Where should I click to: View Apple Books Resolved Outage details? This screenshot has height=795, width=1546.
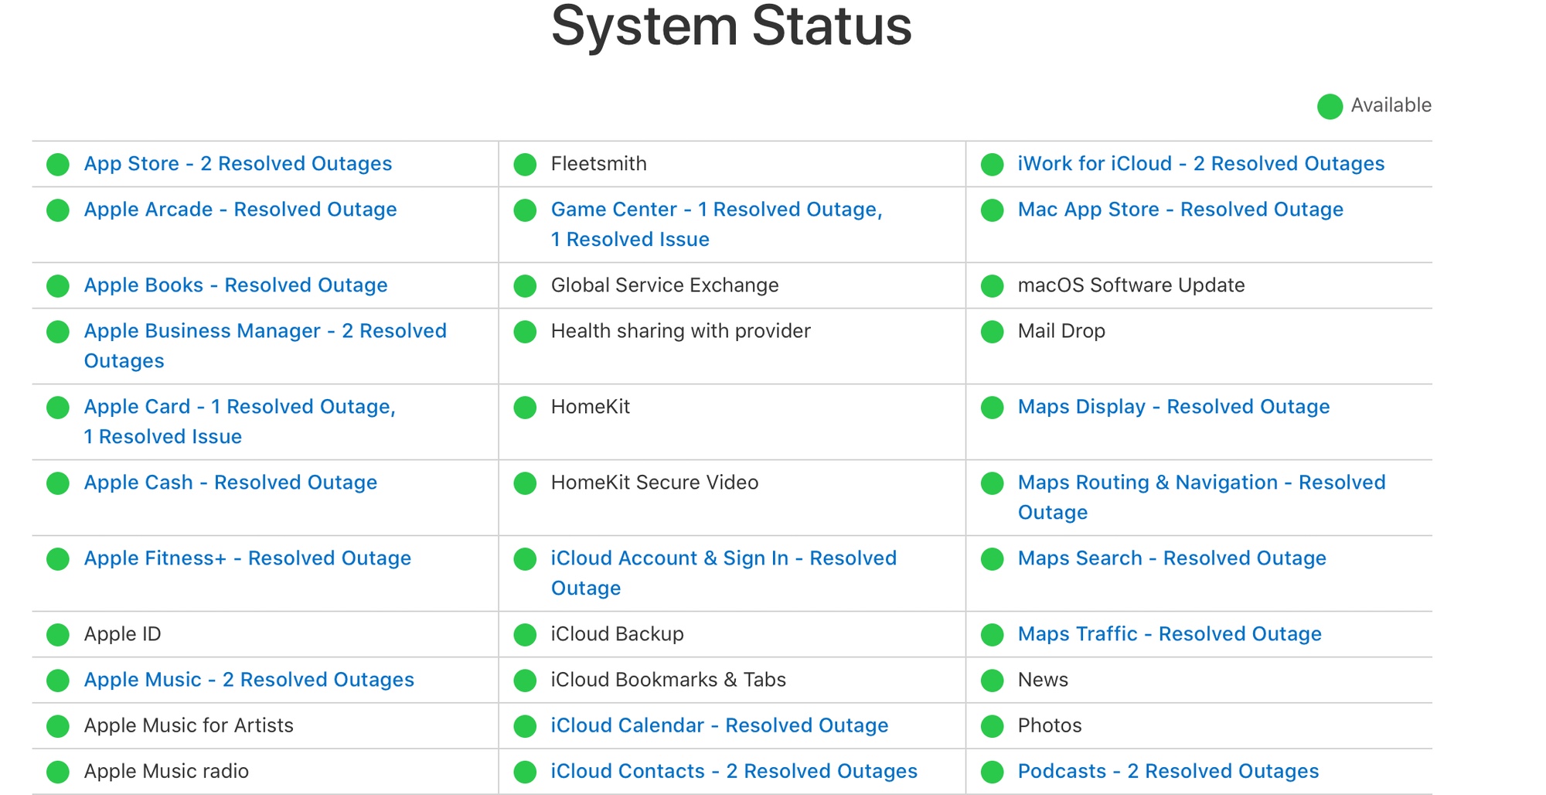point(236,285)
